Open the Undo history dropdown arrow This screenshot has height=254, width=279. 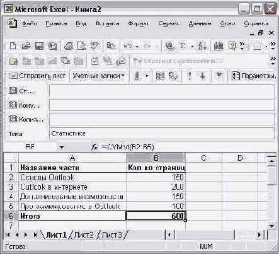137,46
